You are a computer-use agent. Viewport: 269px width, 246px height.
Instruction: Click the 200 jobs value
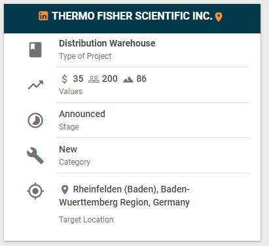point(110,79)
